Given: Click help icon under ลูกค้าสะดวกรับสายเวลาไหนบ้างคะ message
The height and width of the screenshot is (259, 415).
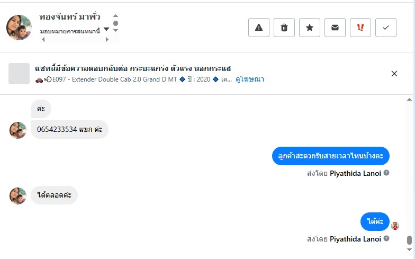Looking at the screenshot, I should [386, 173].
